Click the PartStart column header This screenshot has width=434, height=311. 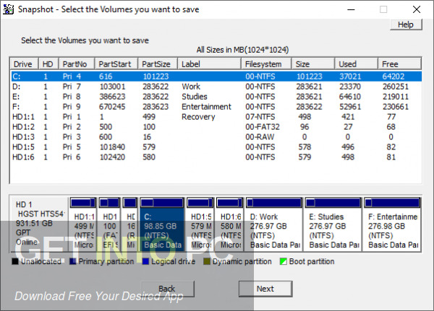pos(116,64)
